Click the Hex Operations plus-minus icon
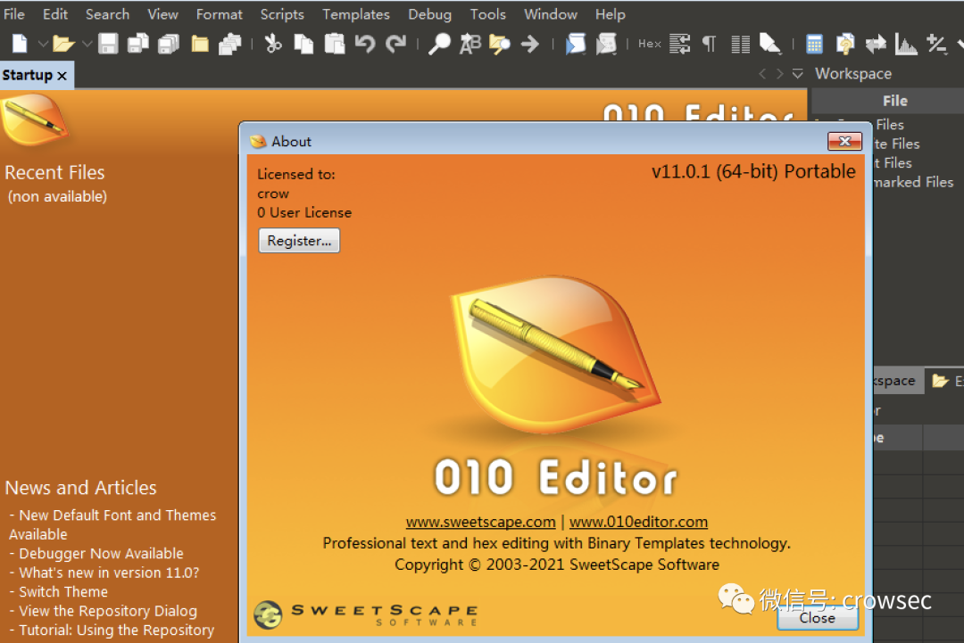Image resolution: width=964 pixels, height=643 pixels. pyautogui.click(x=937, y=44)
